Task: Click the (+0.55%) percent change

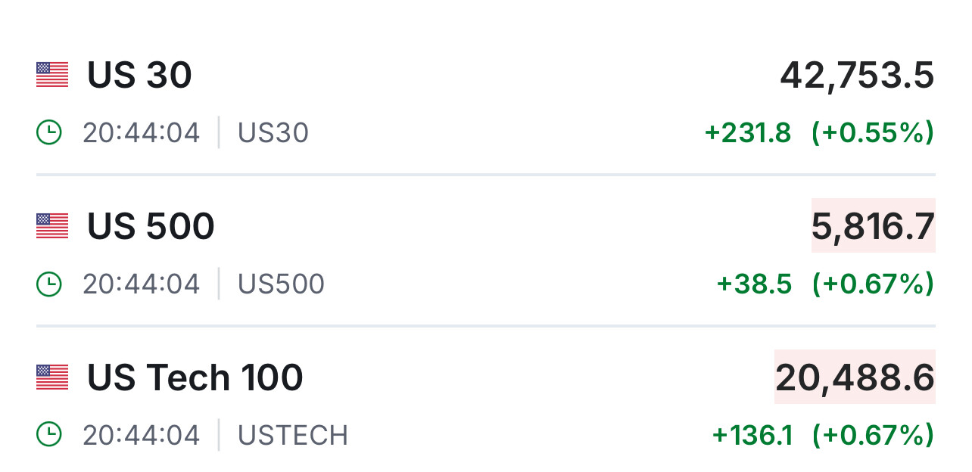Action: pos(873,133)
